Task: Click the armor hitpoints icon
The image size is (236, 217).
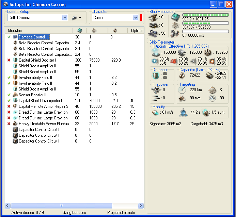Action: click(182, 53)
